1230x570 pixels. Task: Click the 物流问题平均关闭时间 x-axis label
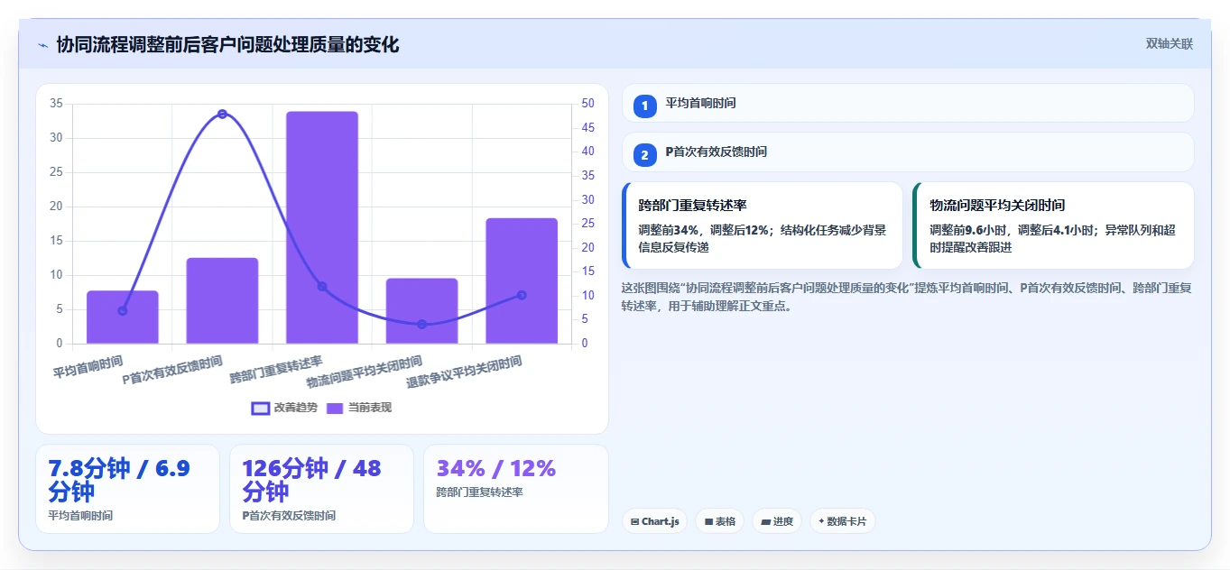pyautogui.click(x=365, y=372)
